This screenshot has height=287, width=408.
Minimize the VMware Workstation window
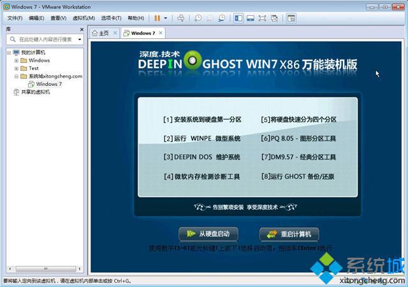(x=372, y=7)
